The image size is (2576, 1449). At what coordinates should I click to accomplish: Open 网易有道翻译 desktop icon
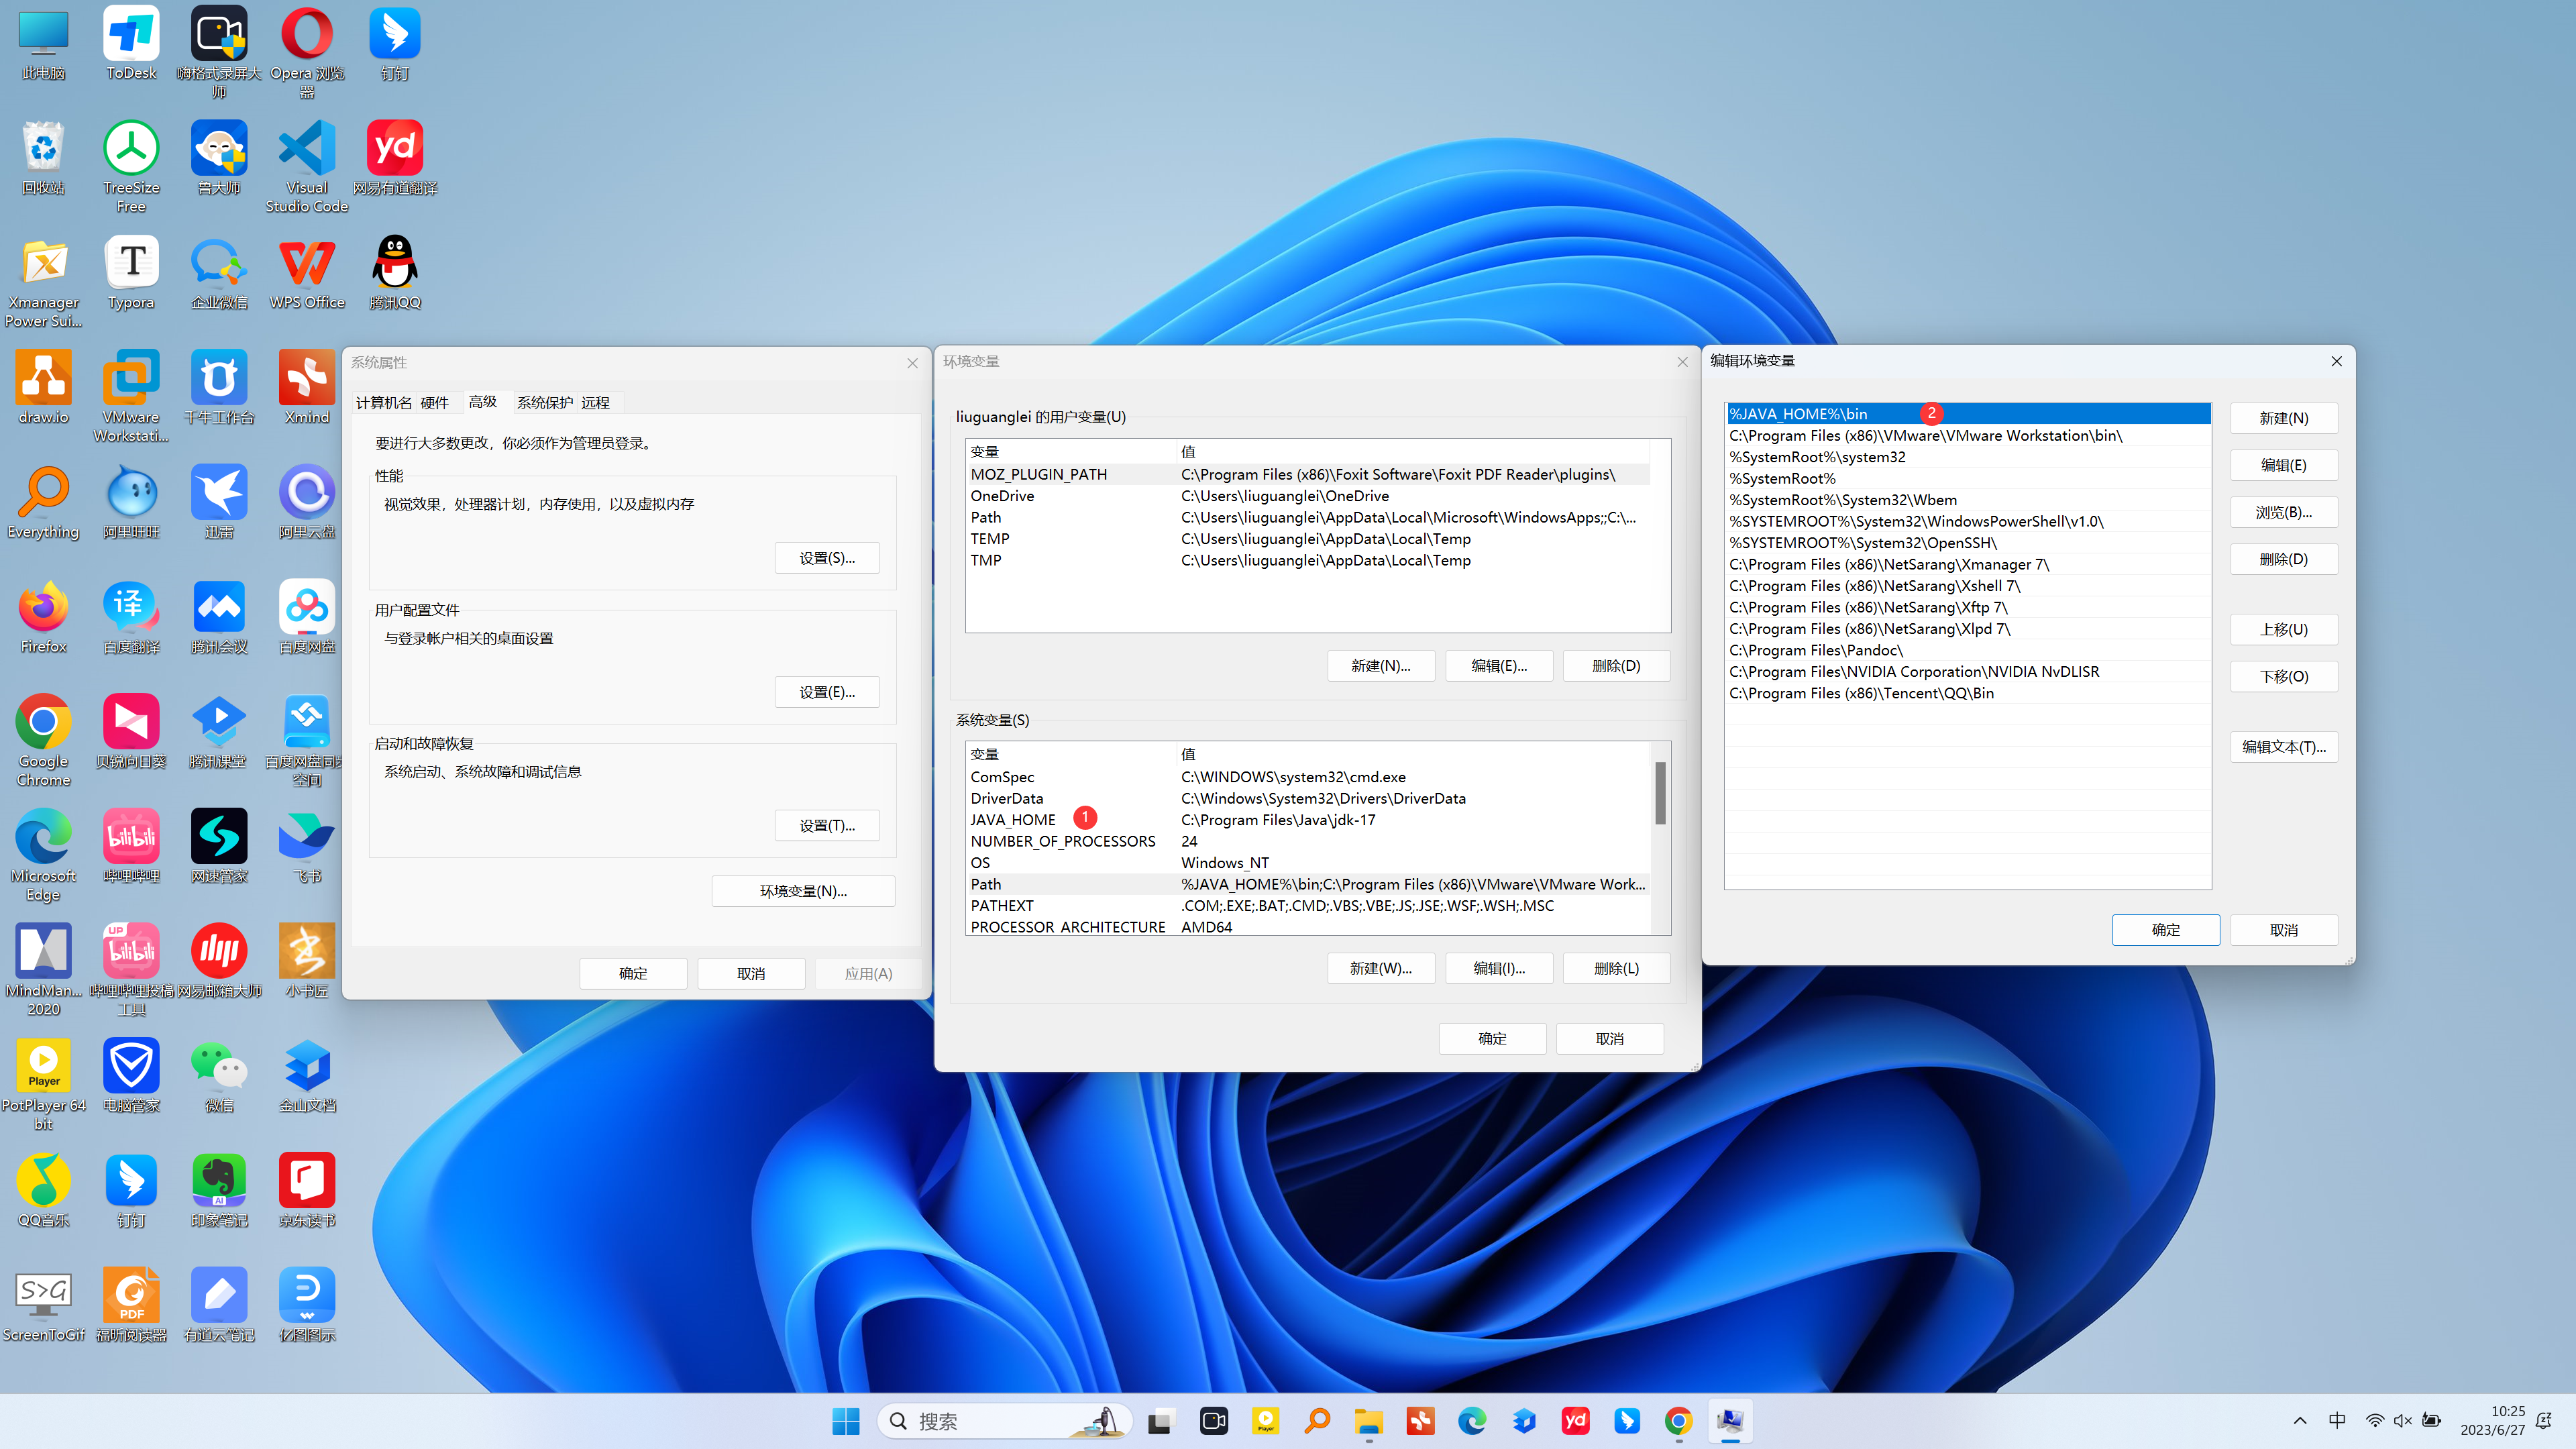point(395,158)
